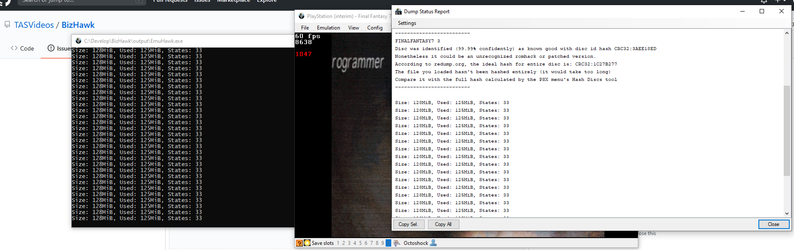Open the Config menu
The height and width of the screenshot is (250, 794).
click(x=375, y=28)
